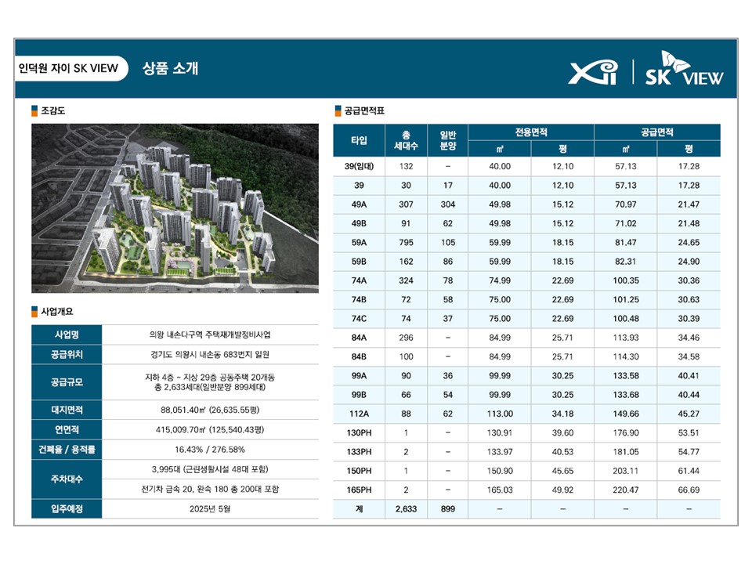
Task: Select the 39(임대) type cell
Action: pos(359,166)
